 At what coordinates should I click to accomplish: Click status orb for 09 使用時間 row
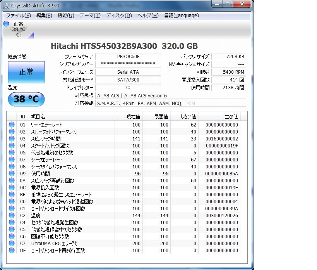click(x=12, y=173)
